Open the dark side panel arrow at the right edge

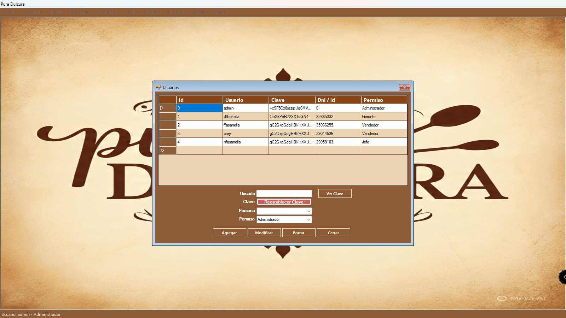(563, 277)
